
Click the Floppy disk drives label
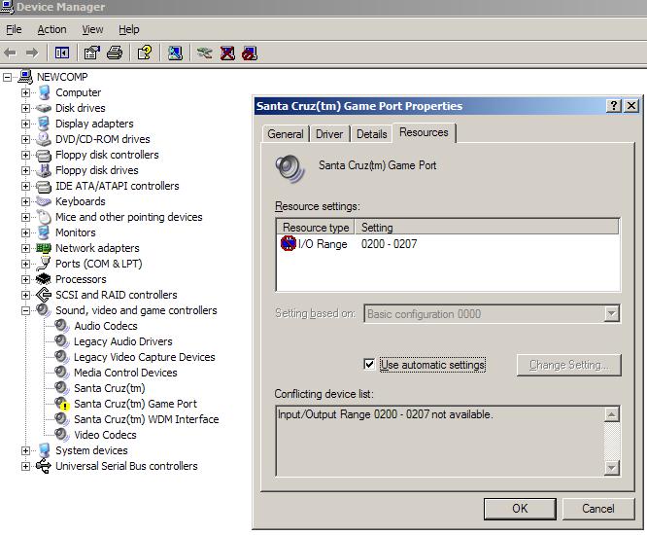(x=97, y=170)
